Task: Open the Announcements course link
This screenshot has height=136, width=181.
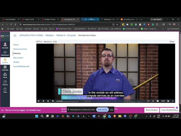Action: pyautogui.click(x=20, y=49)
